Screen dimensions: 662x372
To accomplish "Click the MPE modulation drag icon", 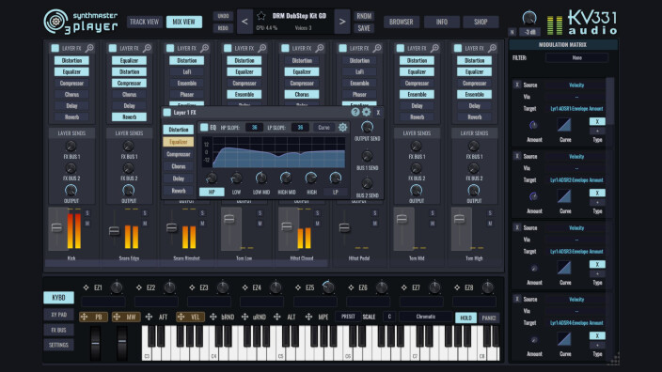I will tap(308, 317).
